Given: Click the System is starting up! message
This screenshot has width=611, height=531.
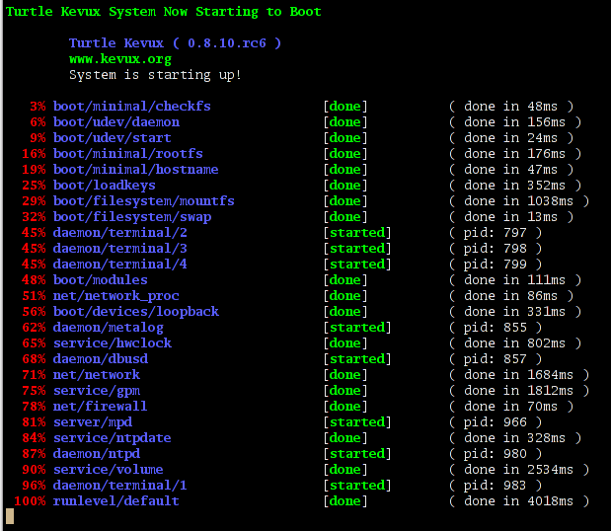Looking at the screenshot, I should 155,75.
